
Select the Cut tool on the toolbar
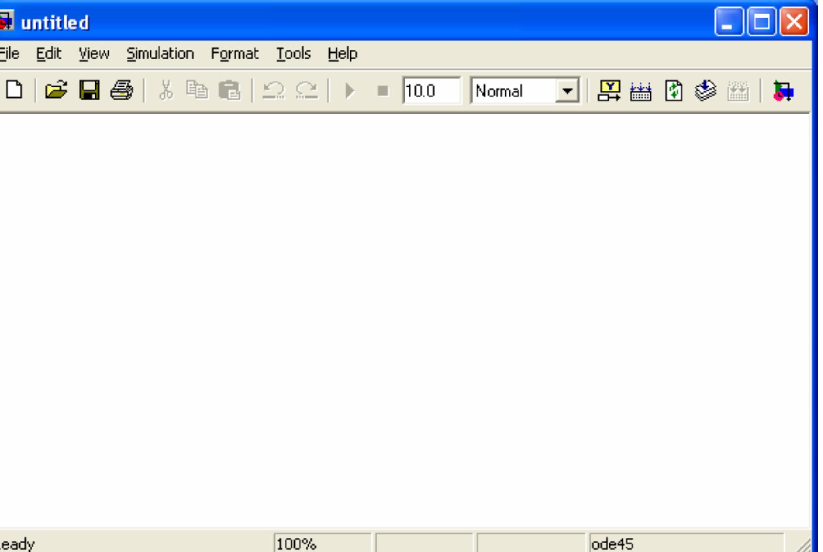click(166, 90)
